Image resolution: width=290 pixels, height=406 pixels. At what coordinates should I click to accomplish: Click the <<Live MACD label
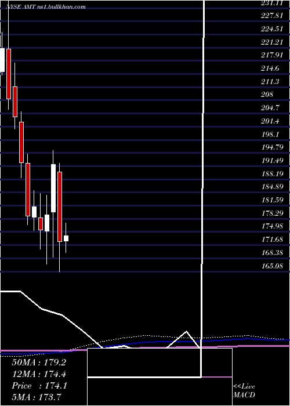(244, 390)
